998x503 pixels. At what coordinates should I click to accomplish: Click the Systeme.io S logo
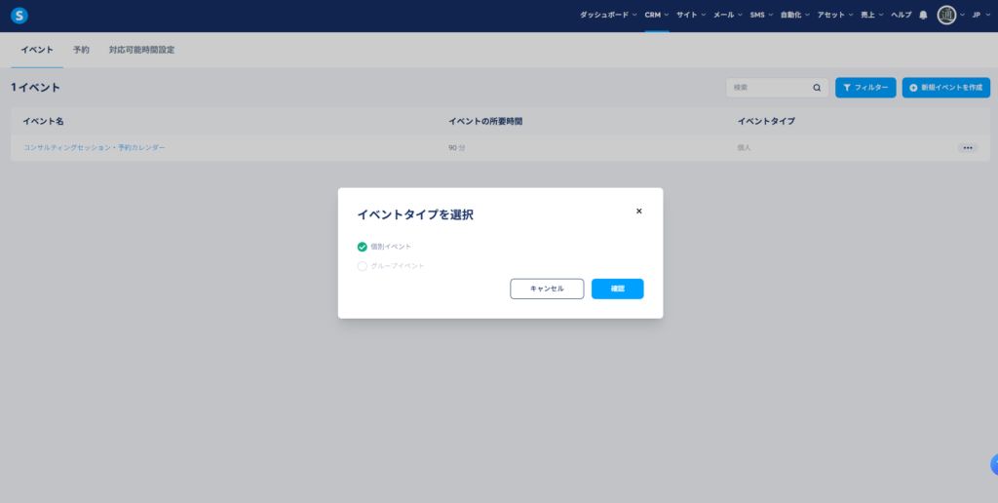click(x=19, y=16)
